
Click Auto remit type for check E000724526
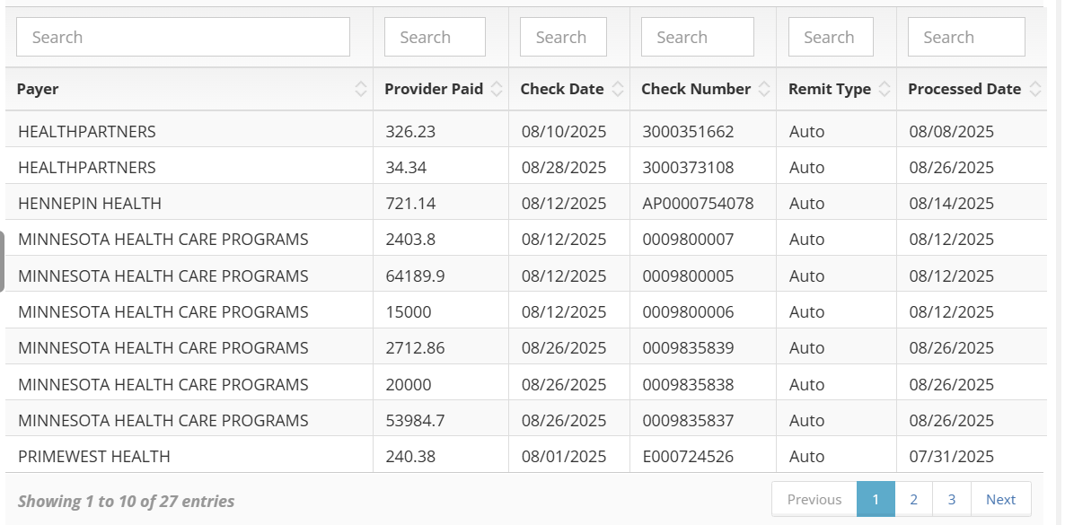(x=807, y=457)
